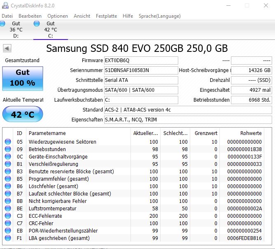The height and width of the screenshot is (249, 275).
Task: Click the Übertragungsmodus field SATA/600
Action: pos(141,90)
